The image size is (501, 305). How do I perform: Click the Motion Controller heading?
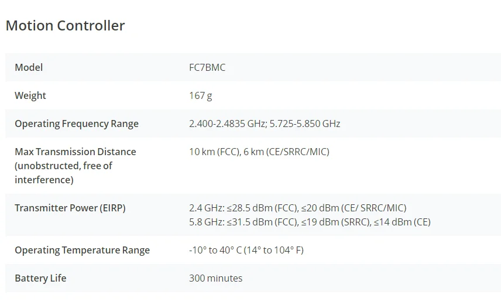65,26
